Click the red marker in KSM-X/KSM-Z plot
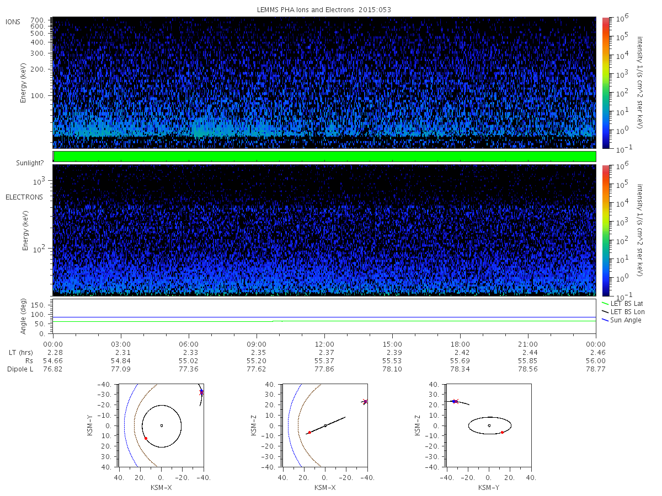Screen dimensions: 662x496 click(309, 432)
